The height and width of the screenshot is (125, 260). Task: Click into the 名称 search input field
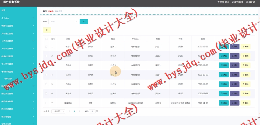[63, 21]
